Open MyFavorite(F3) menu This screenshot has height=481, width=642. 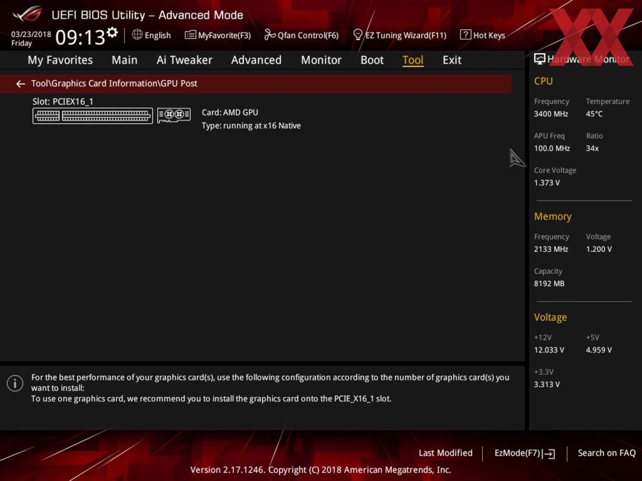click(x=218, y=35)
